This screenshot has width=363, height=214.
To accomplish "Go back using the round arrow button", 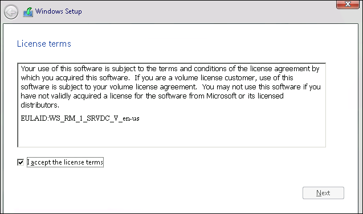I will tap(11, 12).
